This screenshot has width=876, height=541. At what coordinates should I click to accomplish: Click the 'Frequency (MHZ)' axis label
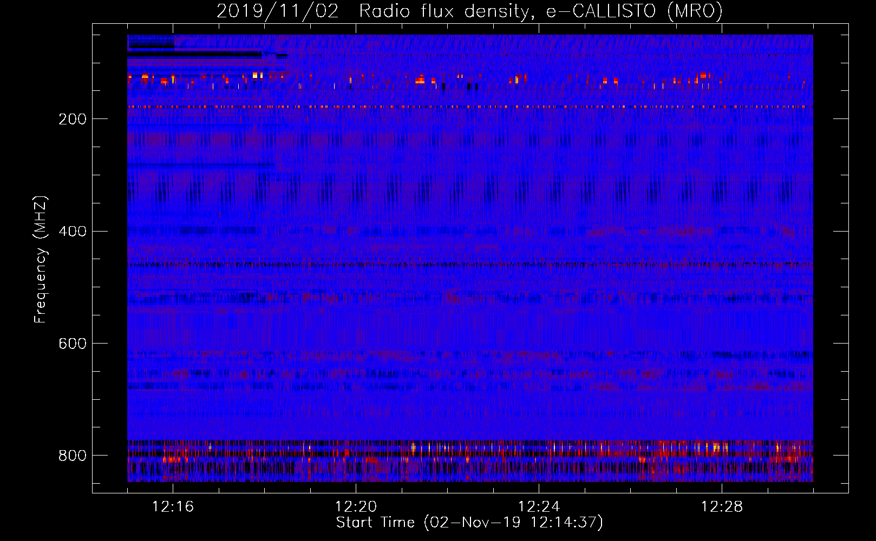[41, 260]
